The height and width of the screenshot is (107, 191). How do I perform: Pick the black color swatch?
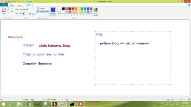(x=64, y=9)
